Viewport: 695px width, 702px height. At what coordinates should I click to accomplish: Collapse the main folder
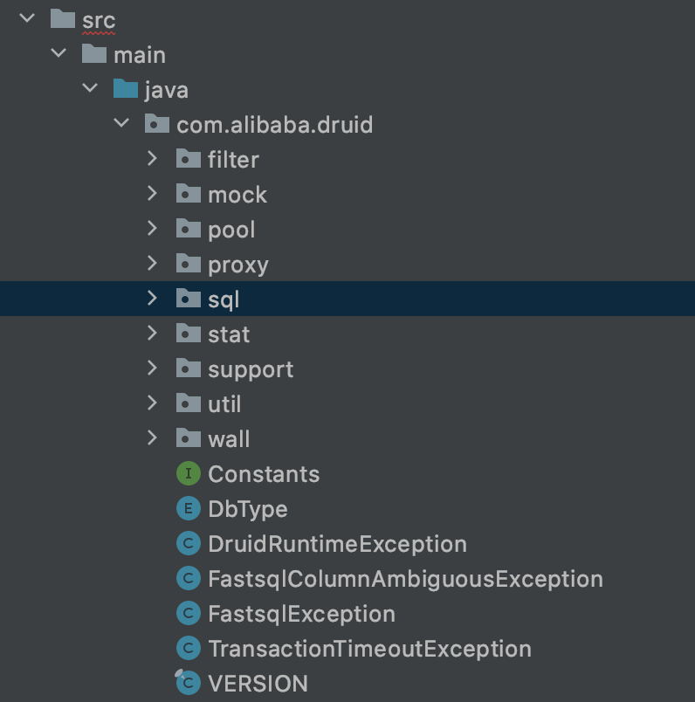tap(58, 54)
